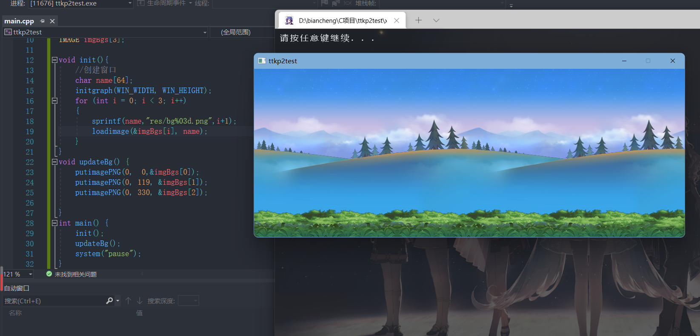Click line number 28 in the editor gutter
Image resolution: width=700 pixels, height=336 pixels.
coord(30,223)
